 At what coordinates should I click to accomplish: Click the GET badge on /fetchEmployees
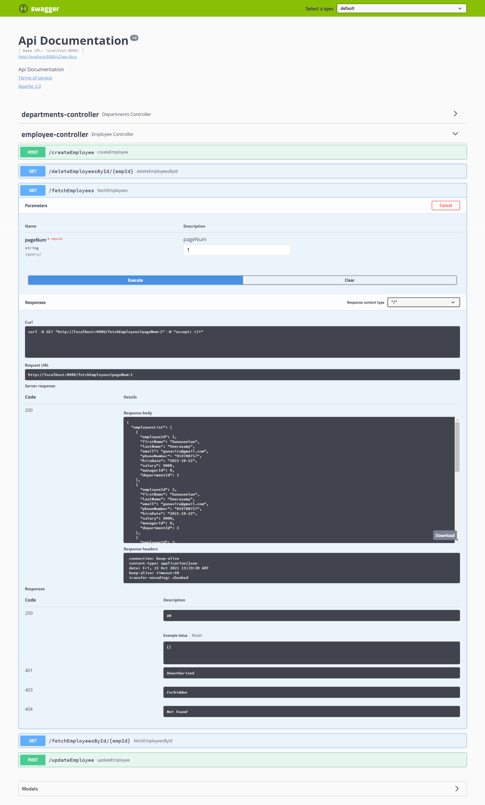[x=32, y=190]
